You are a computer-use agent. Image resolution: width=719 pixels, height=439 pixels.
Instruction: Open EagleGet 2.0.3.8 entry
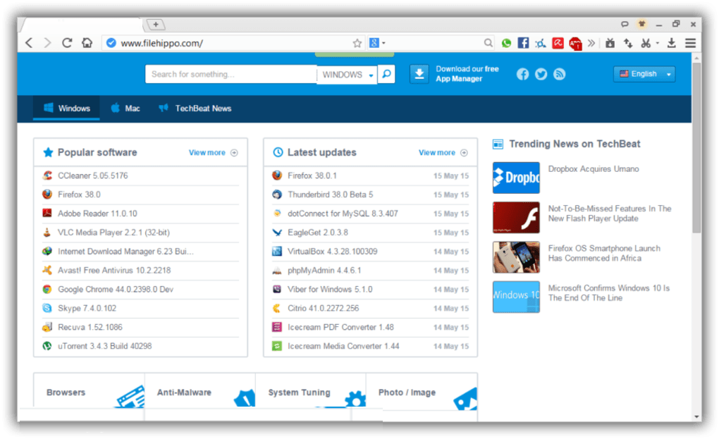click(x=318, y=233)
